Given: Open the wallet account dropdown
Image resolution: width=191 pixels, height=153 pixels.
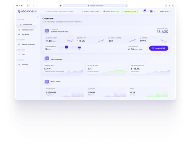Looking at the screenshot, I should pyautogui.click(x=165, y=11).
